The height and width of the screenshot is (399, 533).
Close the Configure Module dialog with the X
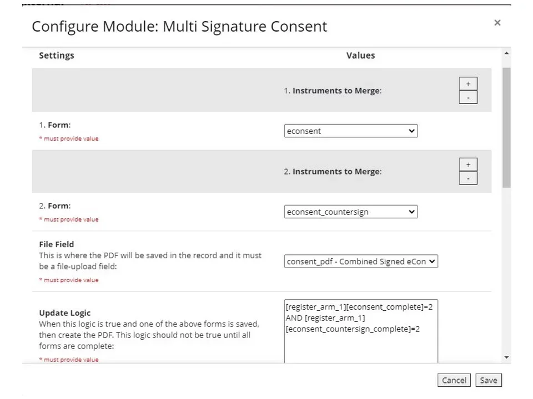497,23
